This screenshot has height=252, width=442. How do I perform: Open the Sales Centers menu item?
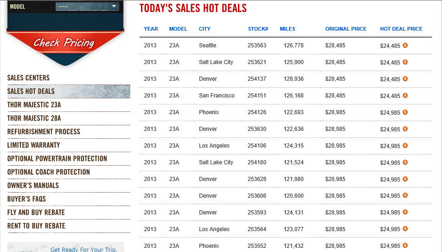tap(28, 78)
